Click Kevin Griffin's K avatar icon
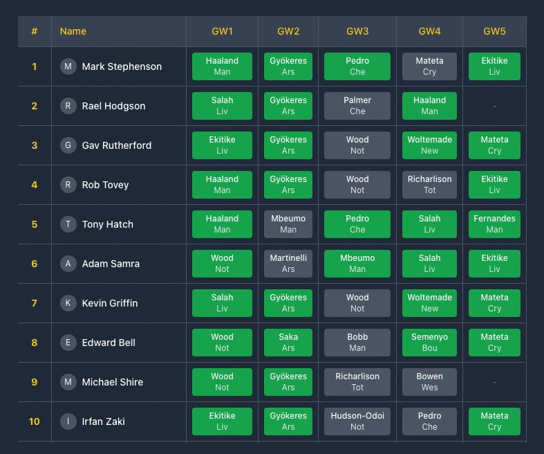This screenshot has width=544, height=454. coord(68,303)
